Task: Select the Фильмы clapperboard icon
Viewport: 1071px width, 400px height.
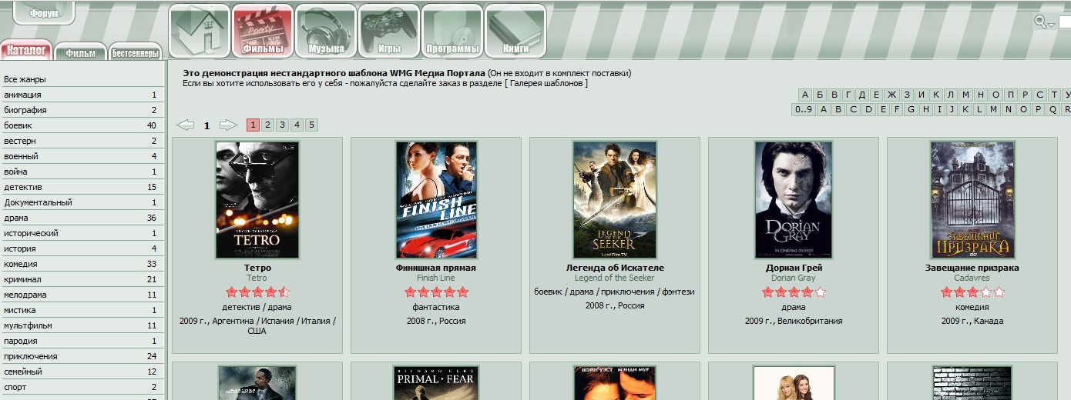Action: pyautogui.click(x=263, y=31)
